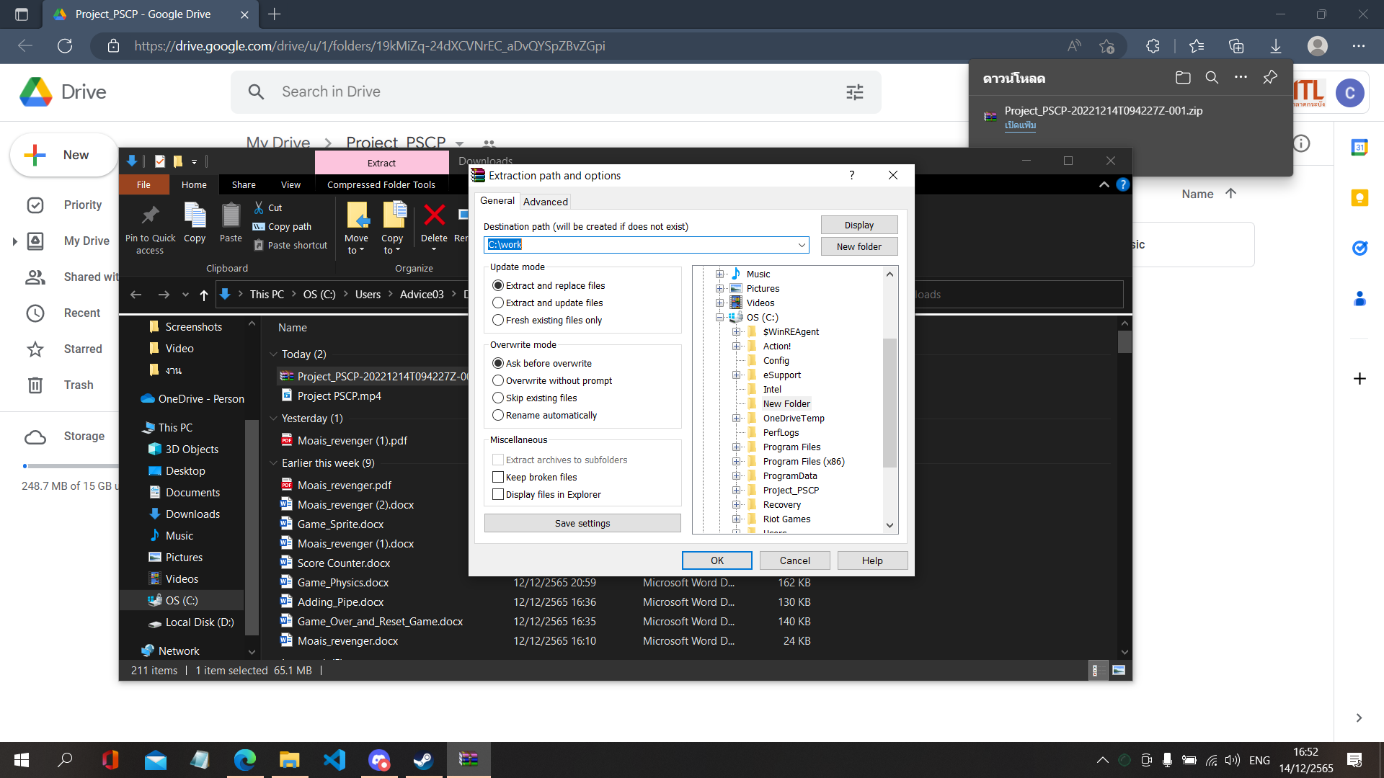
Task: Click folder tree vertical scrollbar thumb
Action: [890, 403]
